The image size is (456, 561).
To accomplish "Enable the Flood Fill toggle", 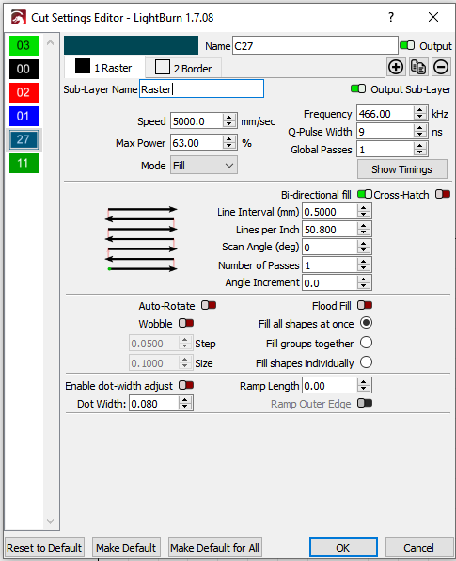I will point(365,305).
